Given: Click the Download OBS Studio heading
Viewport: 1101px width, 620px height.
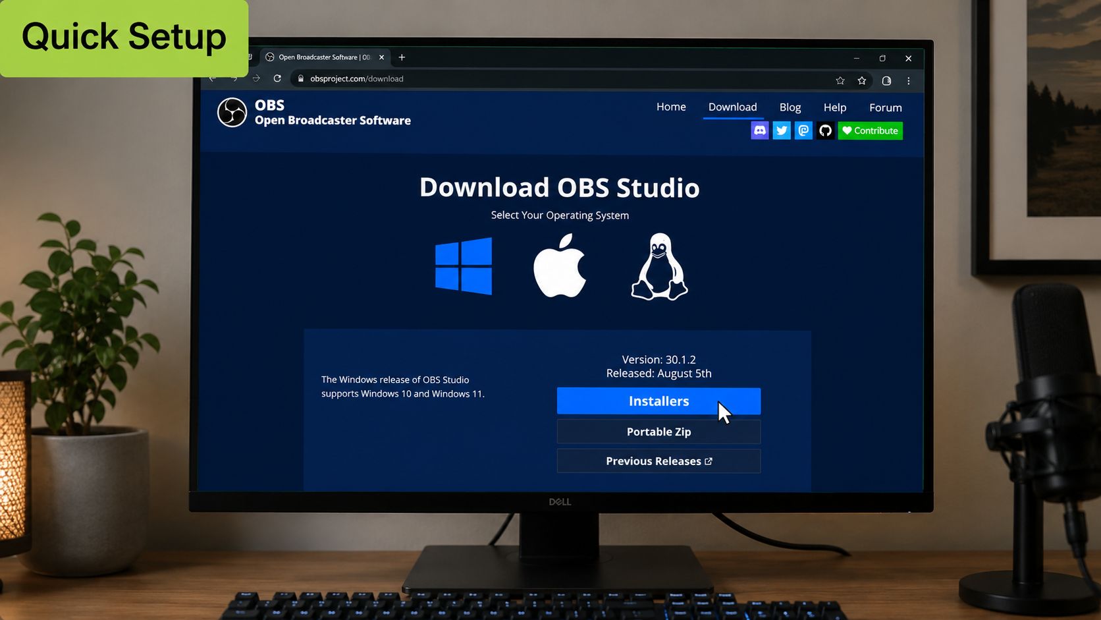Looking at the screenshot, I should click(x=560, y=188).
